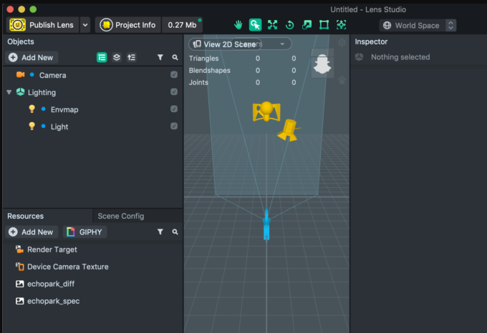Screen dimensions: 487x333
Task: Add New resource in Resources panel
Action: (32, 232)
